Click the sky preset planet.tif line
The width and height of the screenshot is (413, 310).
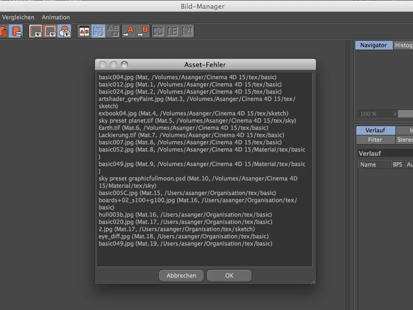click(x=198, y=121)
